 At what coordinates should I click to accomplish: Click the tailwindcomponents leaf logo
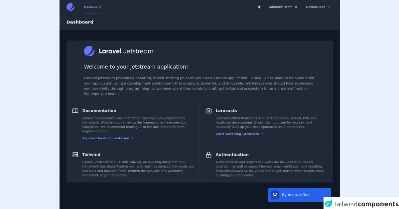click(329, 203)
